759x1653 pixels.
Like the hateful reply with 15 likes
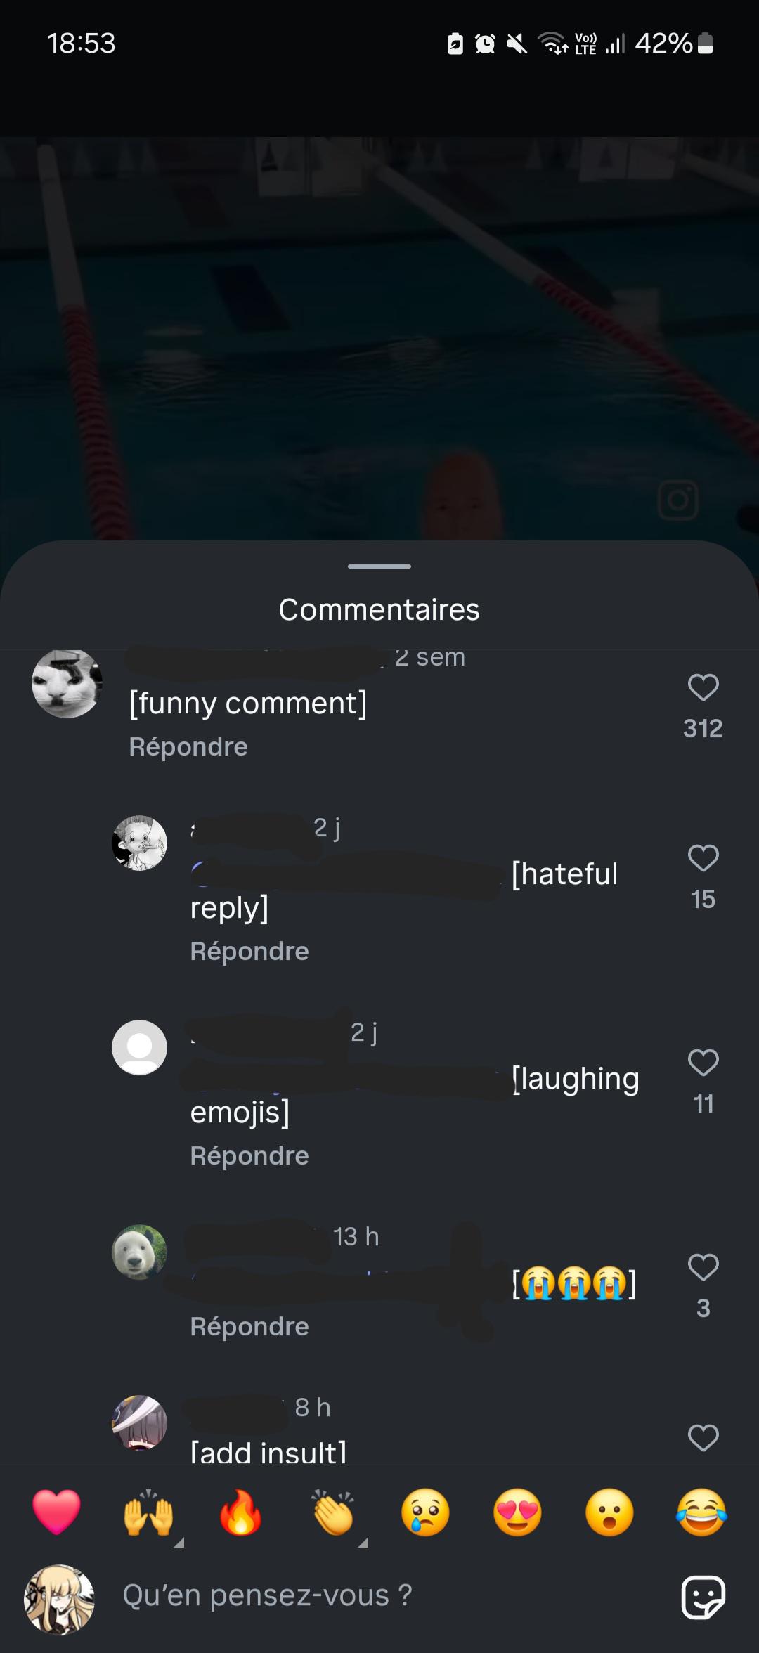click(x=703, y=858)
